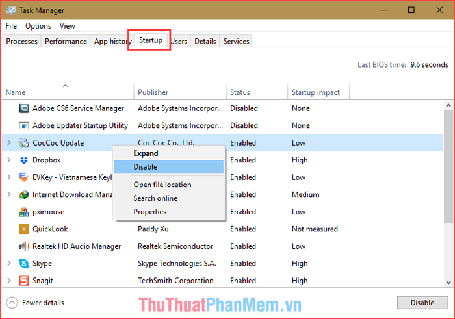Image resolution: width=455 pixels, height=319 pixels.
Task: Select the Snagit row name
Action: (43, 281)
